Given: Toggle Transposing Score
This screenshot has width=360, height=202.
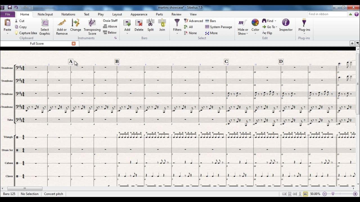Looking at the screenshot, I should (92, 27).
